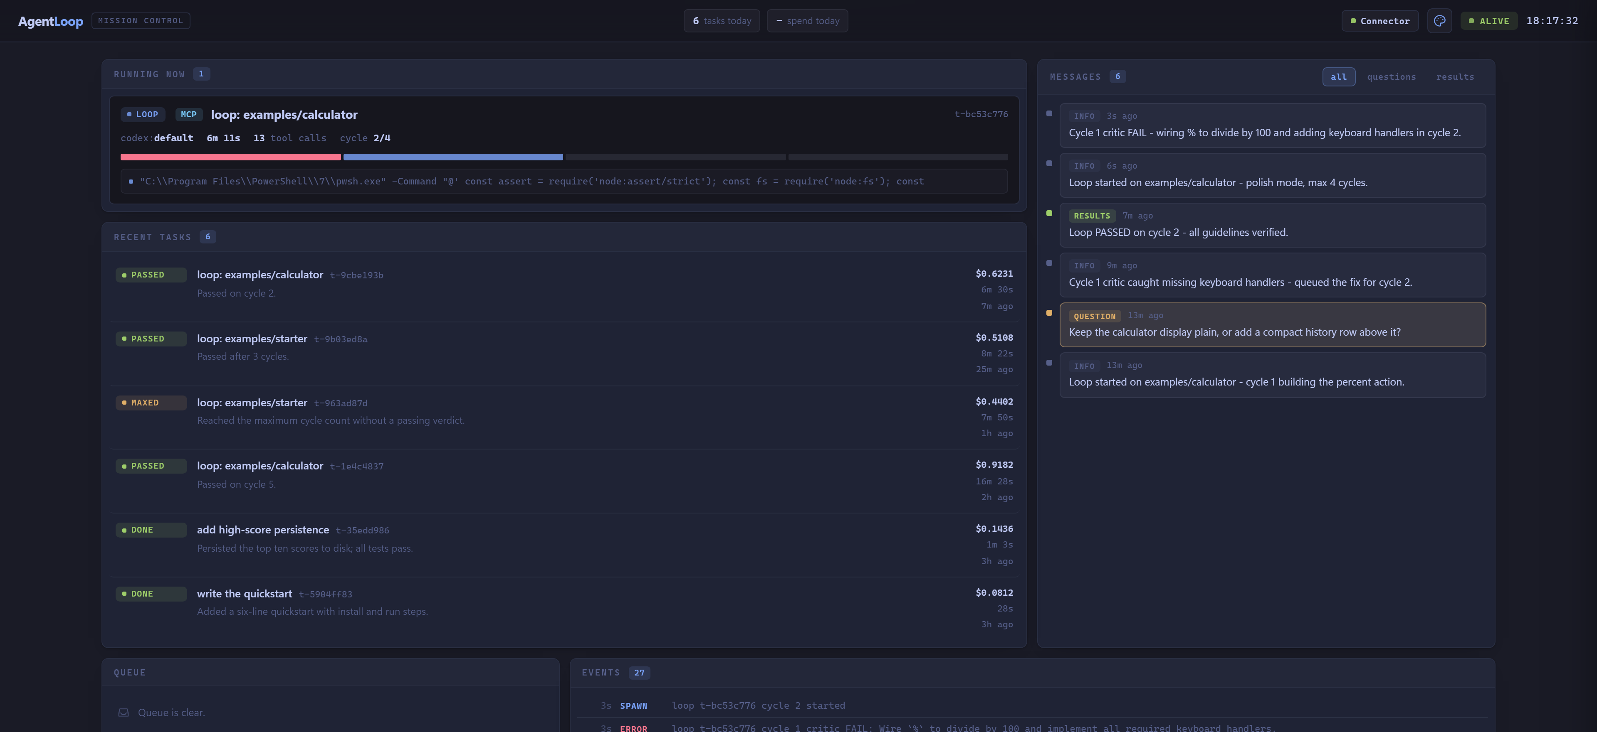Open the spend today stat
Screen dimensions: 1597x732
[x=807, y=20]
